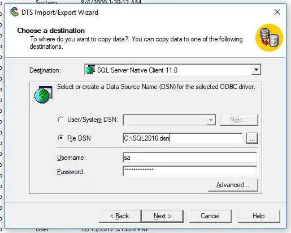The width and height of the screenshot is (291, 233).
Task: Click into the Password field
Action: tap(190, 171)
